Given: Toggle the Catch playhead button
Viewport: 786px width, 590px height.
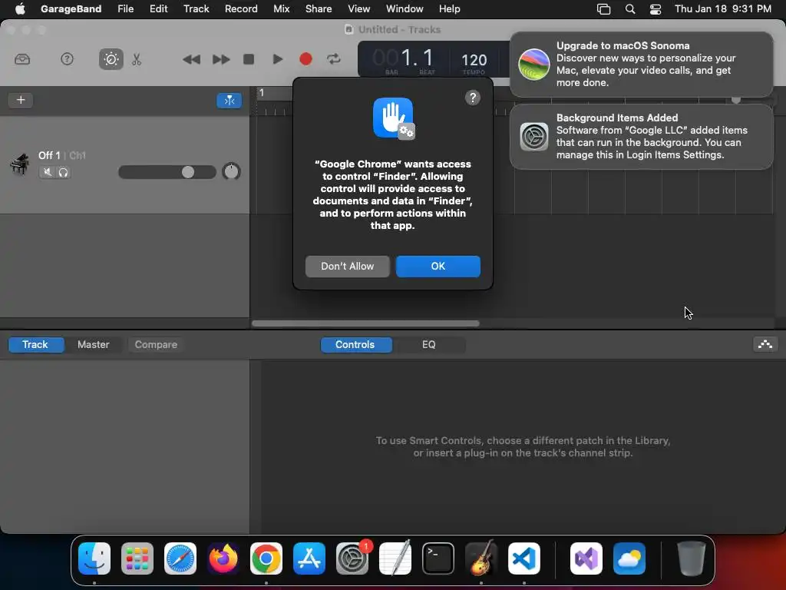Looking at the screenshot, I should point(229,101).
